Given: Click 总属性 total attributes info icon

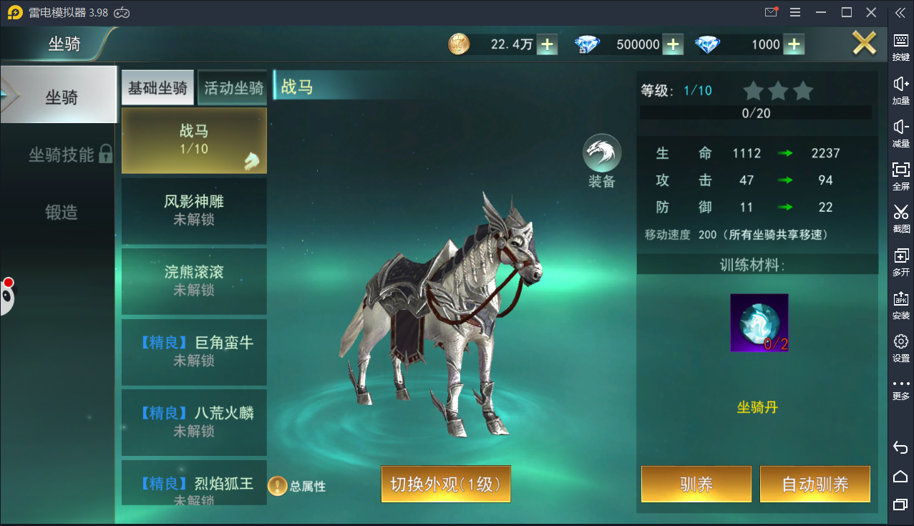Looking at the screenshot, I should (x=277, y=486).
